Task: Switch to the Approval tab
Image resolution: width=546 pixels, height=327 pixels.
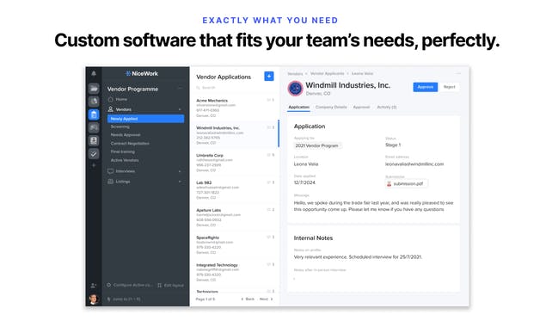Action: coord(361,107)
